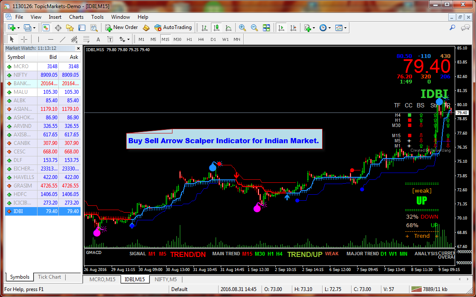This screenshot has height=297, width=476.
Task: Click the Tile Windows icon
Action: [x=265, y=27]
